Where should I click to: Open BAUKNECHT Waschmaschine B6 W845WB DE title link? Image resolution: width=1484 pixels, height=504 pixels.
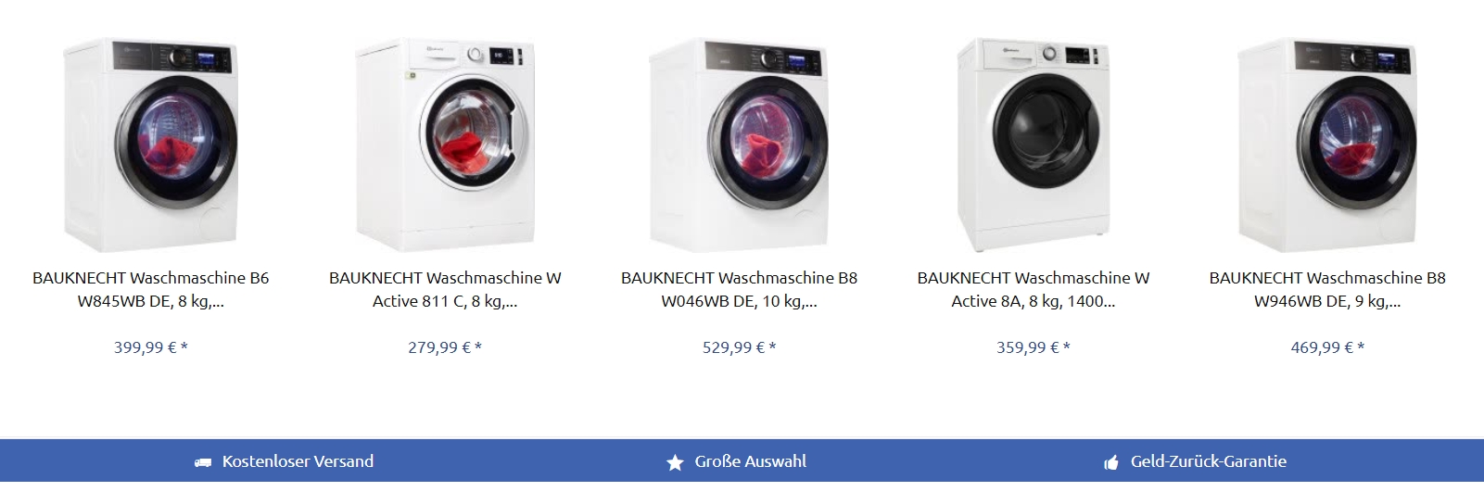(150, 290)
